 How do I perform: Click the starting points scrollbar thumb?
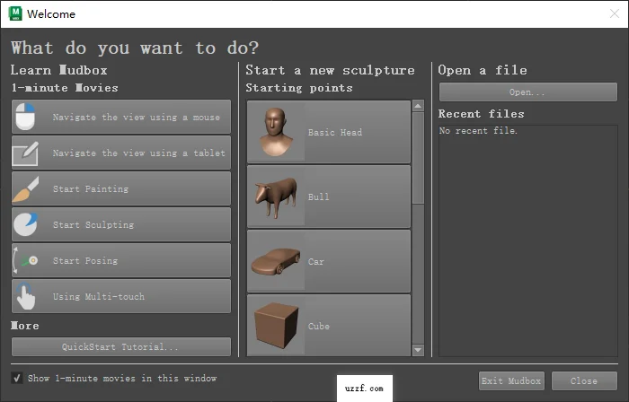click(418, 158)
